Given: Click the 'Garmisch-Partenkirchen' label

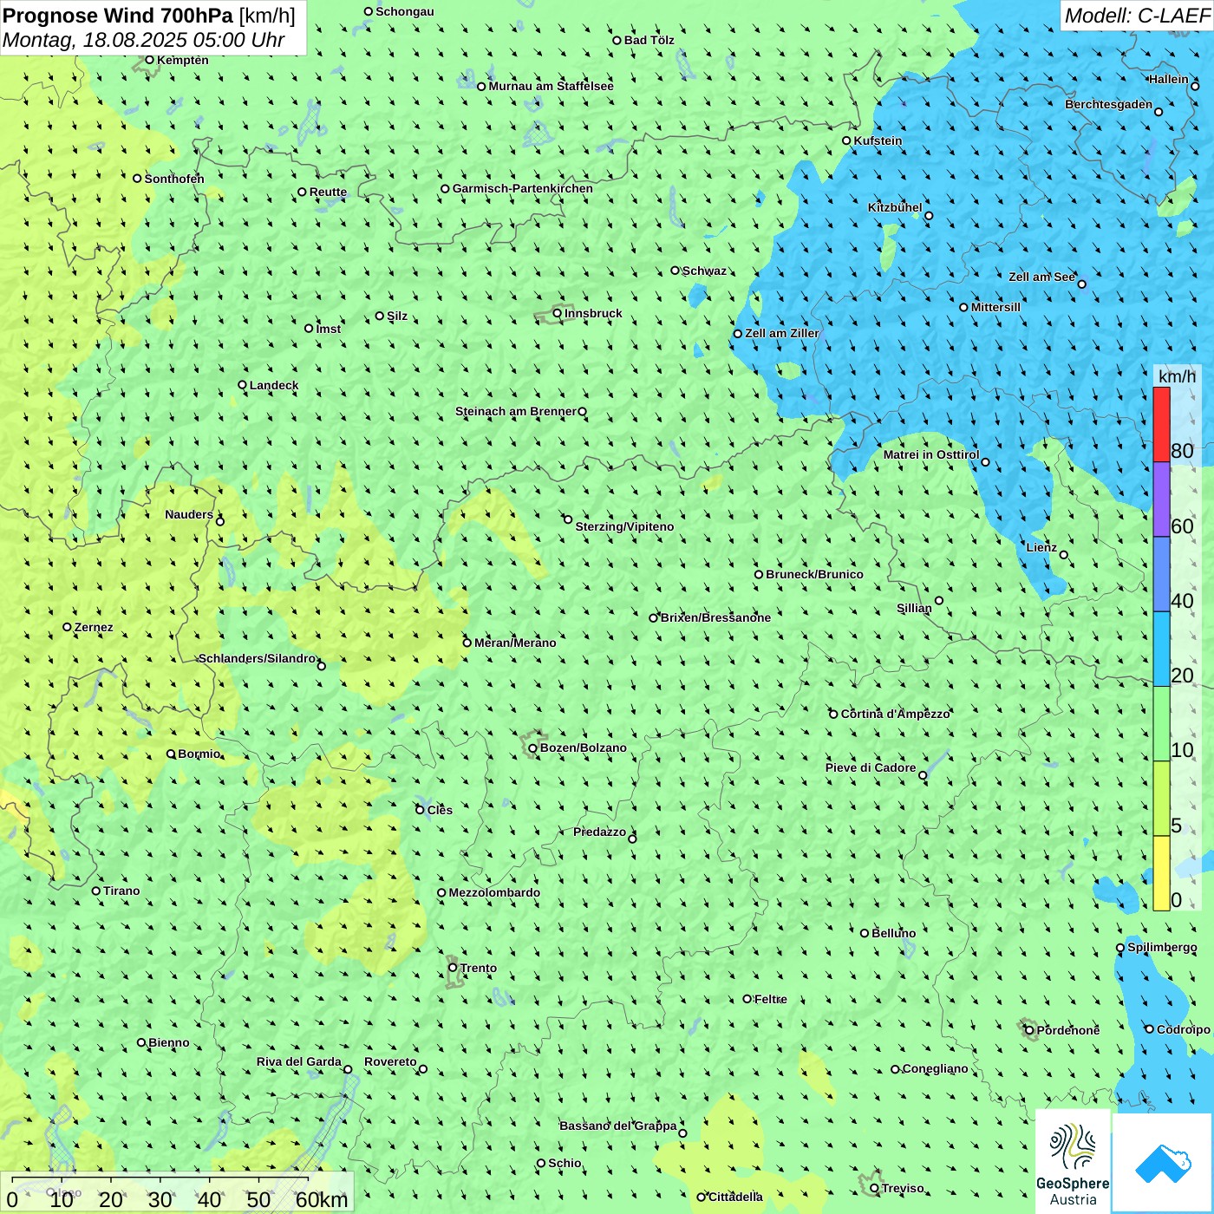Looking at the screenshot, I should [x=523, y=188].
